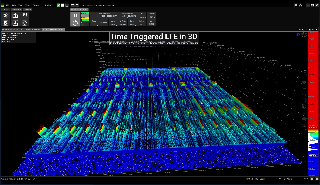This screenshot has width=320, height=185.
Task: Open the comment notes icon
Action: point(24,15)
